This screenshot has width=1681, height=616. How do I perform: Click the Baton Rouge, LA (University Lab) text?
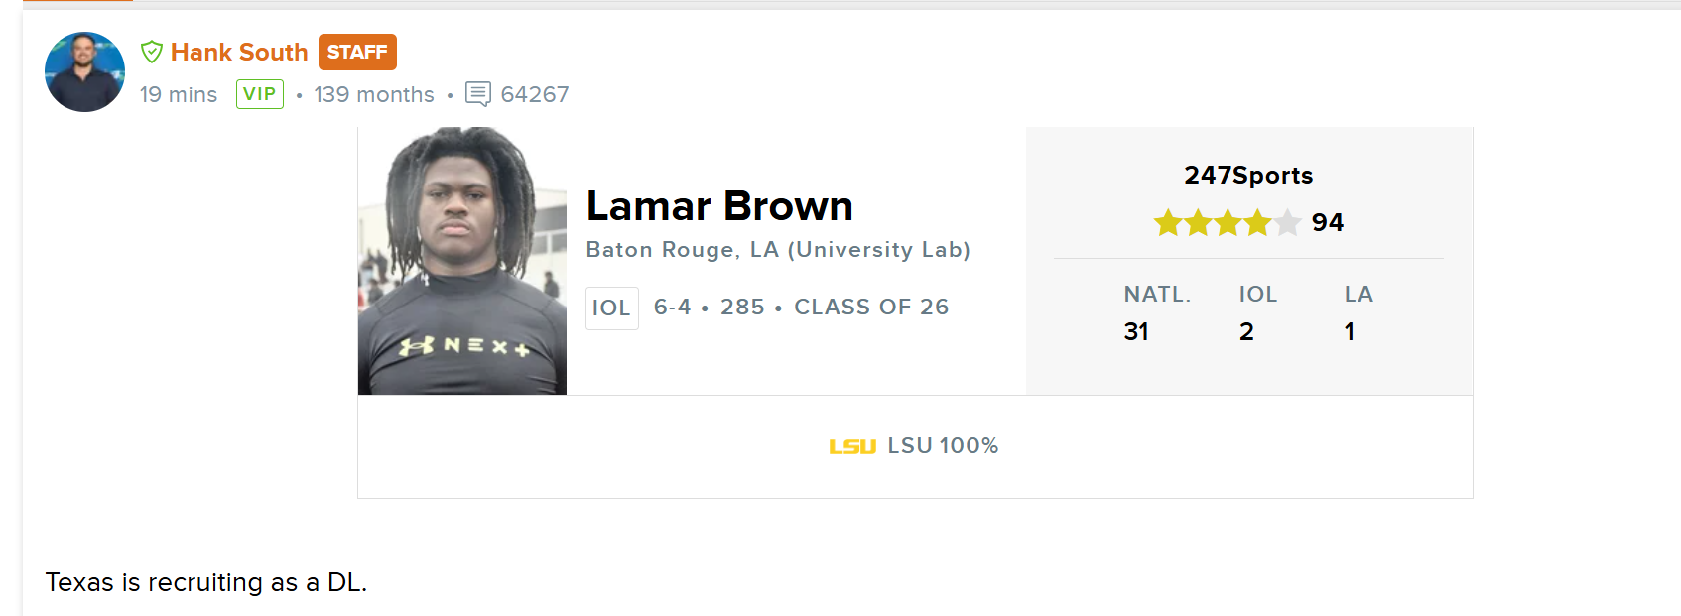[x=778, y=250]
